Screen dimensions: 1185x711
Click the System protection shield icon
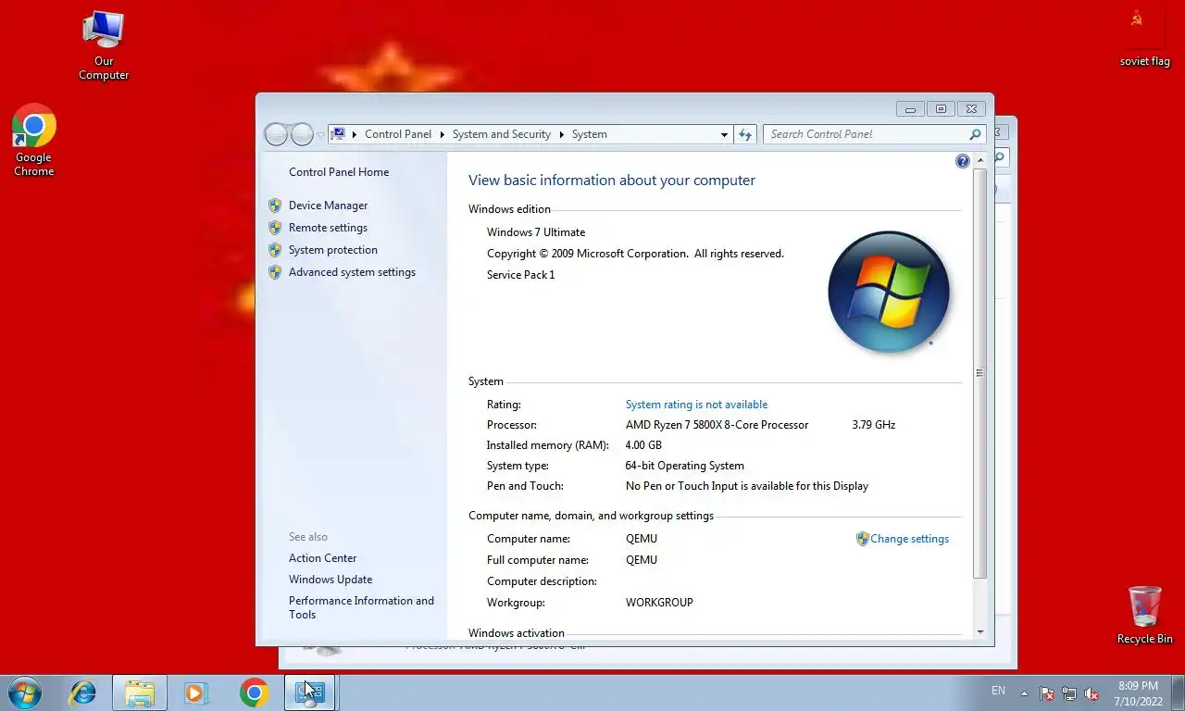coord(275,250)
